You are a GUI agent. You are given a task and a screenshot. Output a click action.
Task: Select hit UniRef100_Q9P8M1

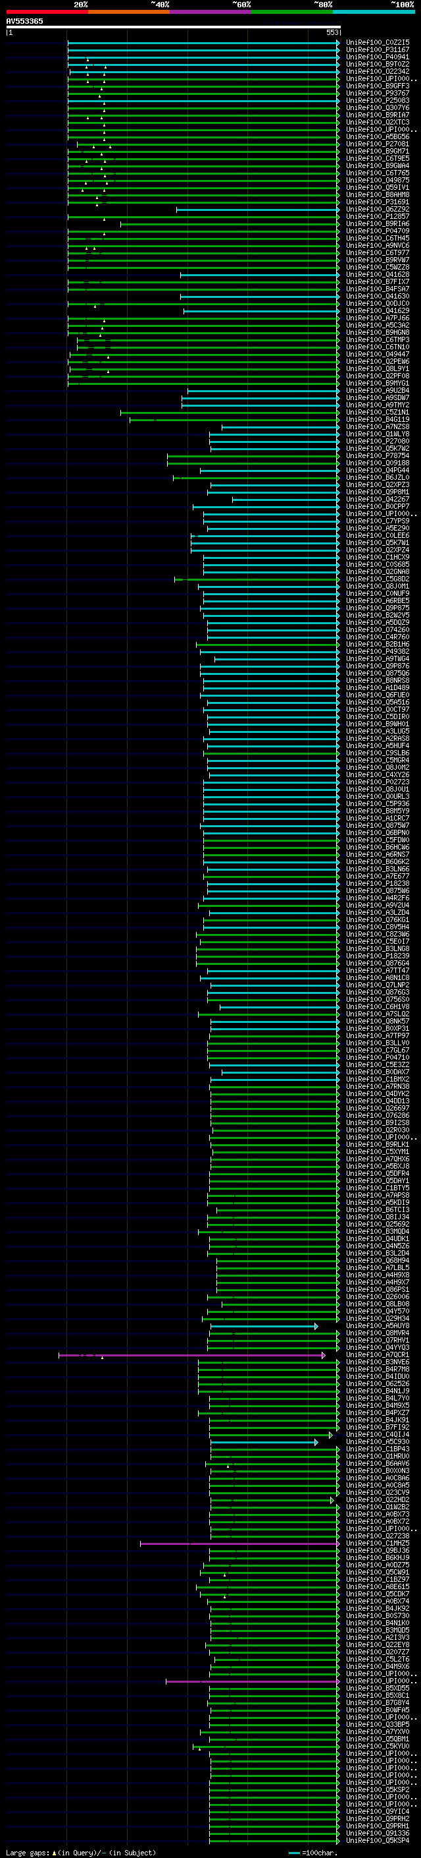pyautogui.click(x=377, y=492)
